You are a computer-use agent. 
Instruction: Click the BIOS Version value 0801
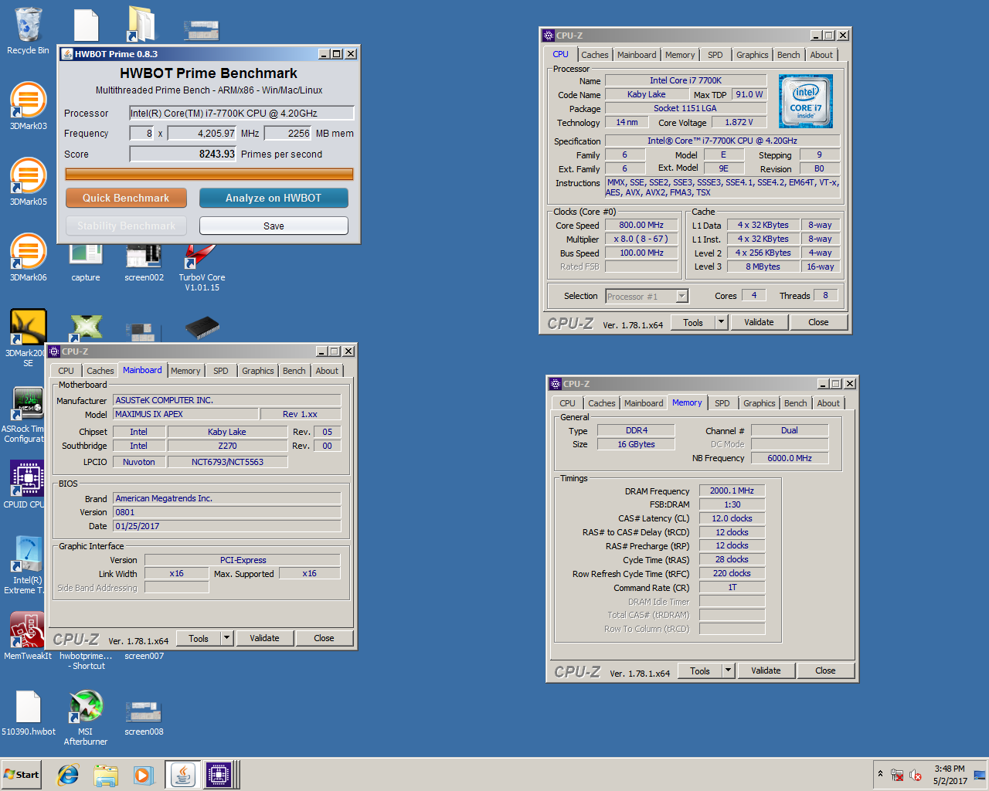click(x=227, y=512)
